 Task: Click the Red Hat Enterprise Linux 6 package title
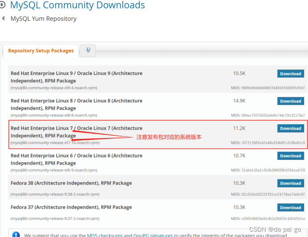coord(77,159)
